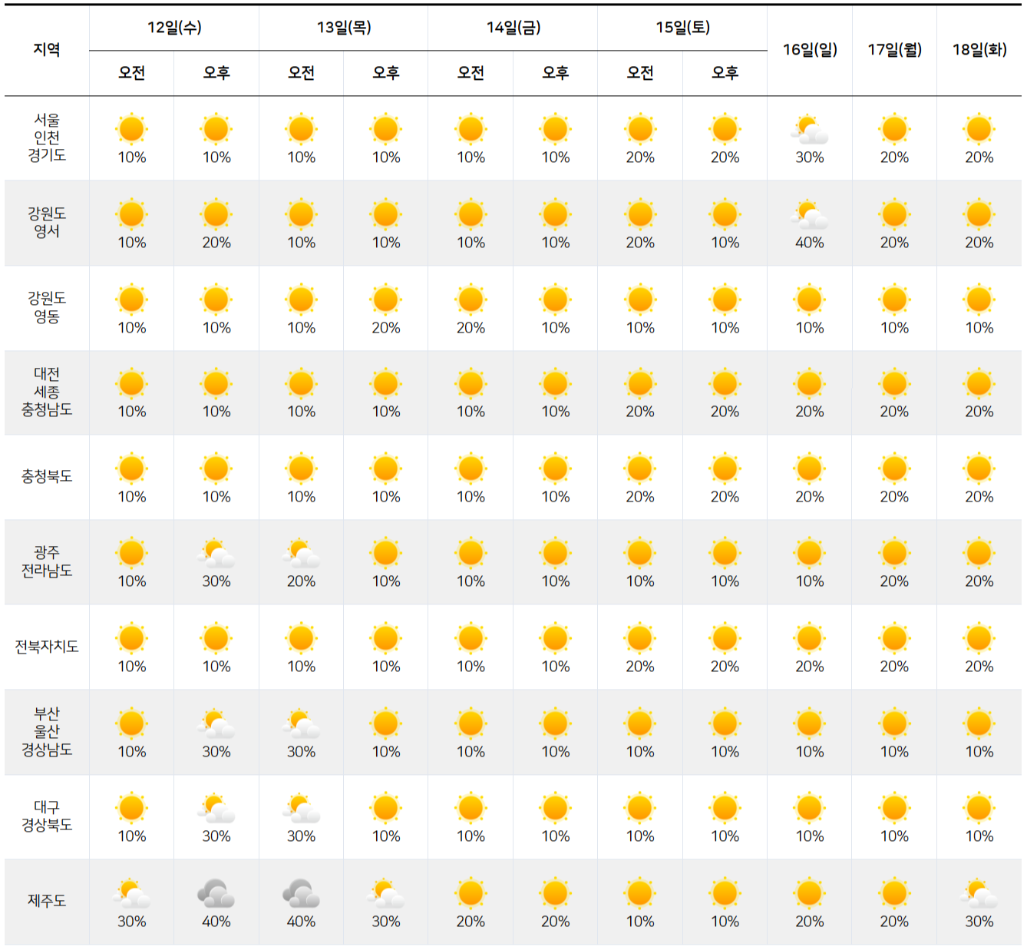
Task: Select 대구 경상북도 partly cloudy icon for 12일 오후
Action: 216,809
